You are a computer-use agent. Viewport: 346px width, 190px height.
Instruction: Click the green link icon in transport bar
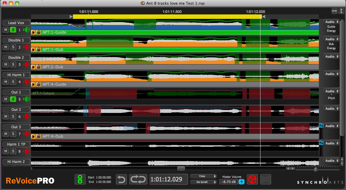coord(79,179)
